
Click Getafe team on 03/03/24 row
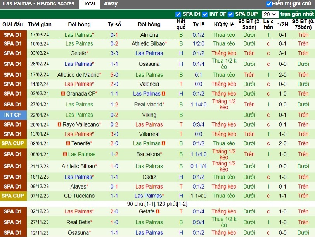click(x=78, y=53)
